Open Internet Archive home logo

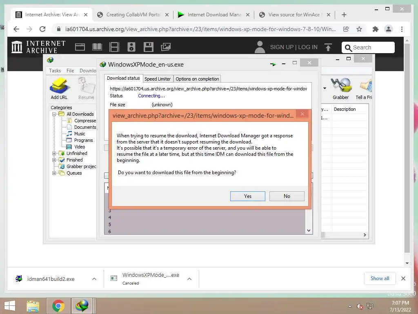[38, 47]
